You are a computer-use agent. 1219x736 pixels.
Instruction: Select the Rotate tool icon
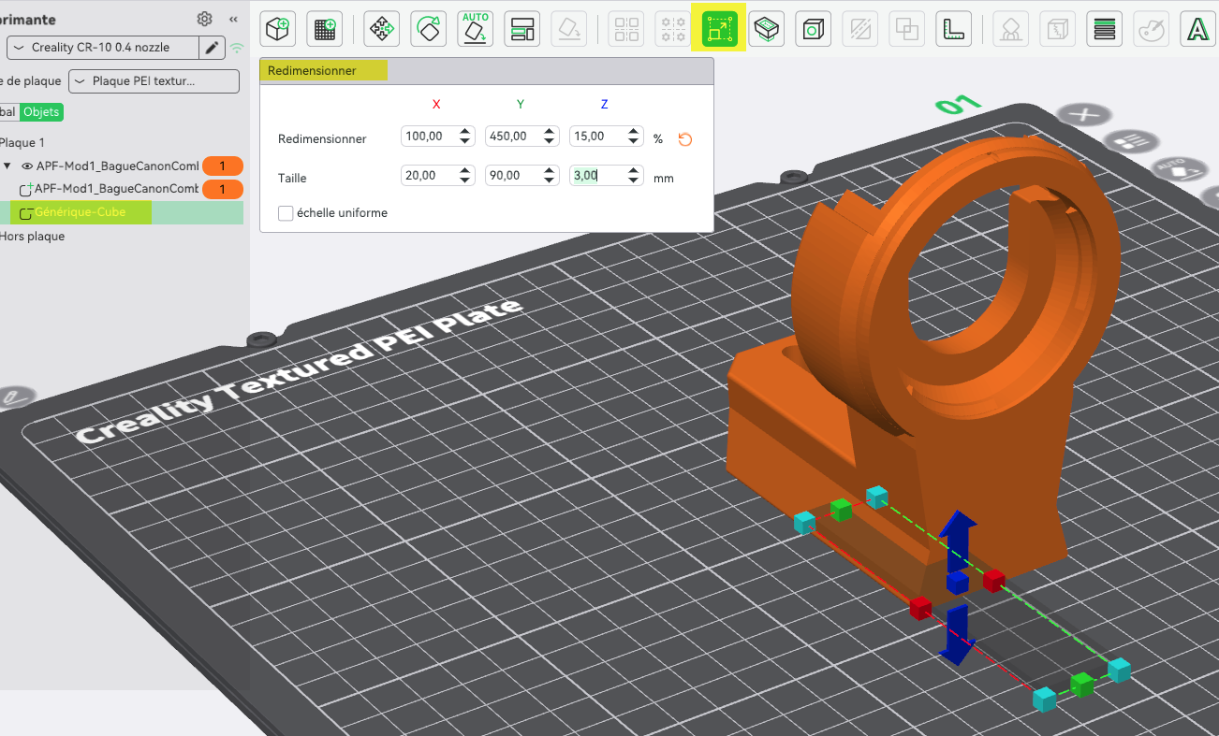[429, 29]
